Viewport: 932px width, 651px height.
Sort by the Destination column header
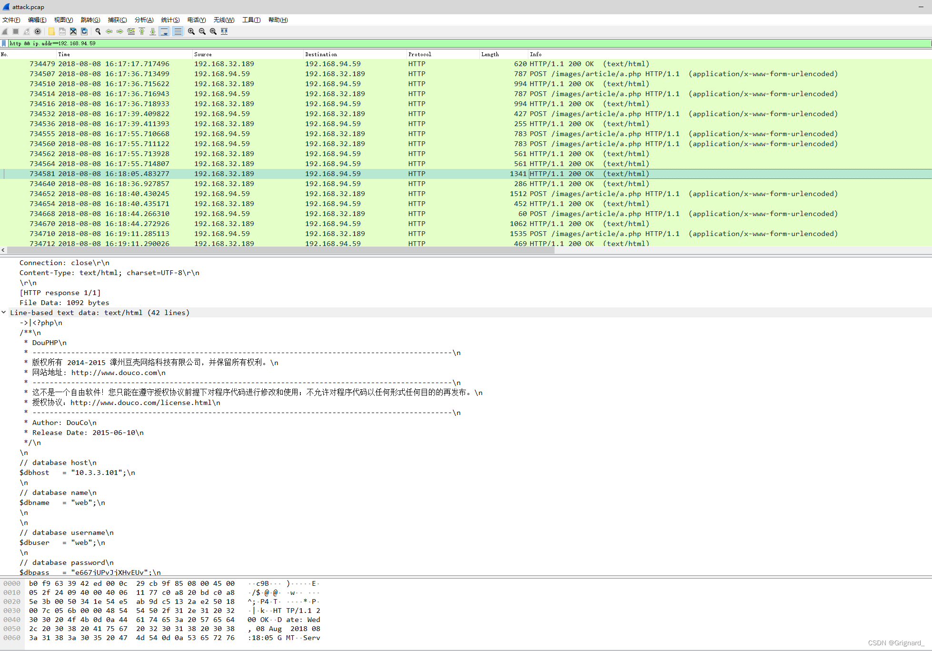tap(355, 54)
